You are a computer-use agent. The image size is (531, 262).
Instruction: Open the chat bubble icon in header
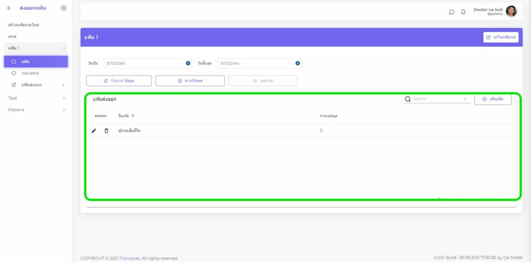coord(452,12)
